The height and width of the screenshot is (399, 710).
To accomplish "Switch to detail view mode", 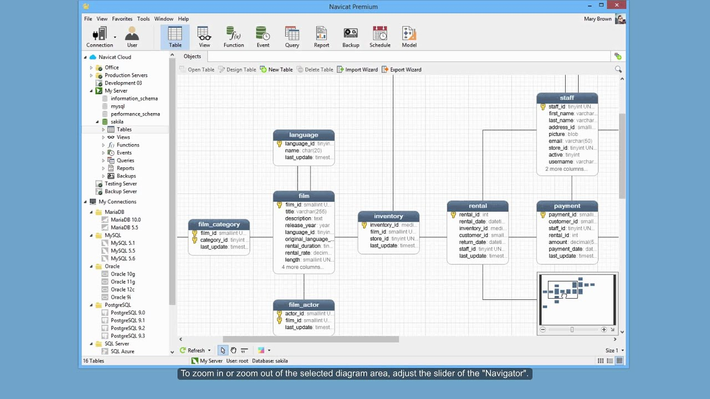I will click(610, 361).
